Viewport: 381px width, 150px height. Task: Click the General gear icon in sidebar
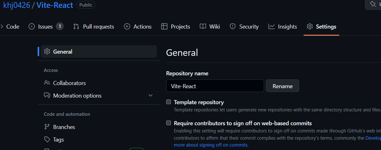47,51
